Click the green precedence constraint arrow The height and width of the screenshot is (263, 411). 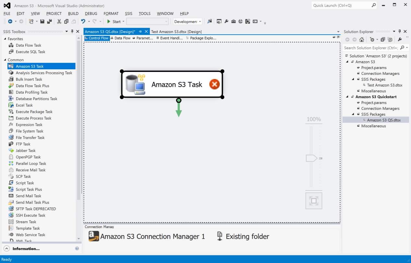[x=178, y=109]
